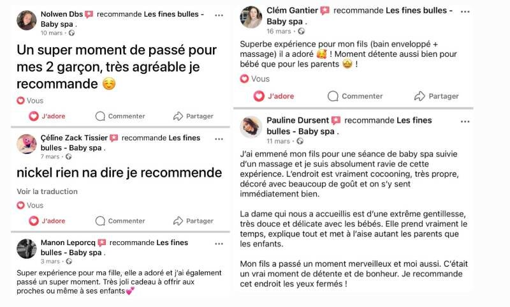Open options menu on Nolwen Dbs post
Viewport: 510px width, 307px height.
tap(219, 14)
